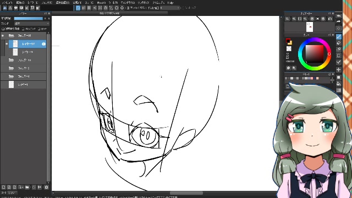Image resolution: width=352 pixels, height=198 pixels.
Task: Open the stabilizer correction value dropdown
Action: [x=170, y=8]
